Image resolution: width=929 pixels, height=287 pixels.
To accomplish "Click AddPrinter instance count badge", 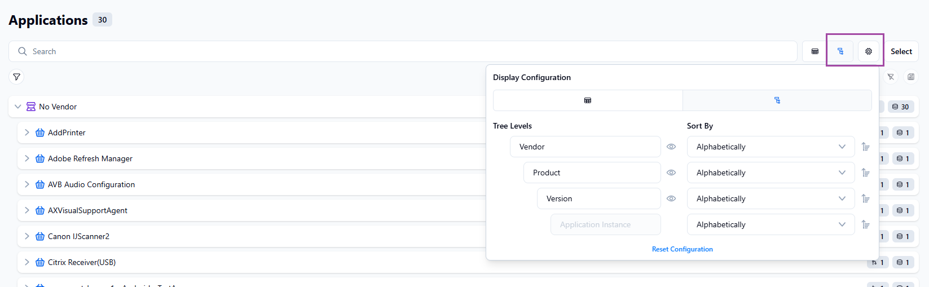I will (903, 133).
